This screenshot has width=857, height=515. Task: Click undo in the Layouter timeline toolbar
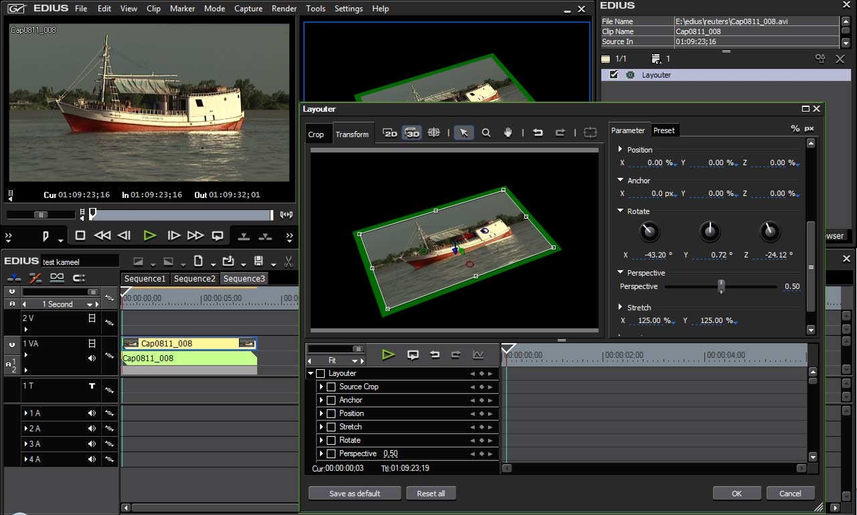(435, 354)
